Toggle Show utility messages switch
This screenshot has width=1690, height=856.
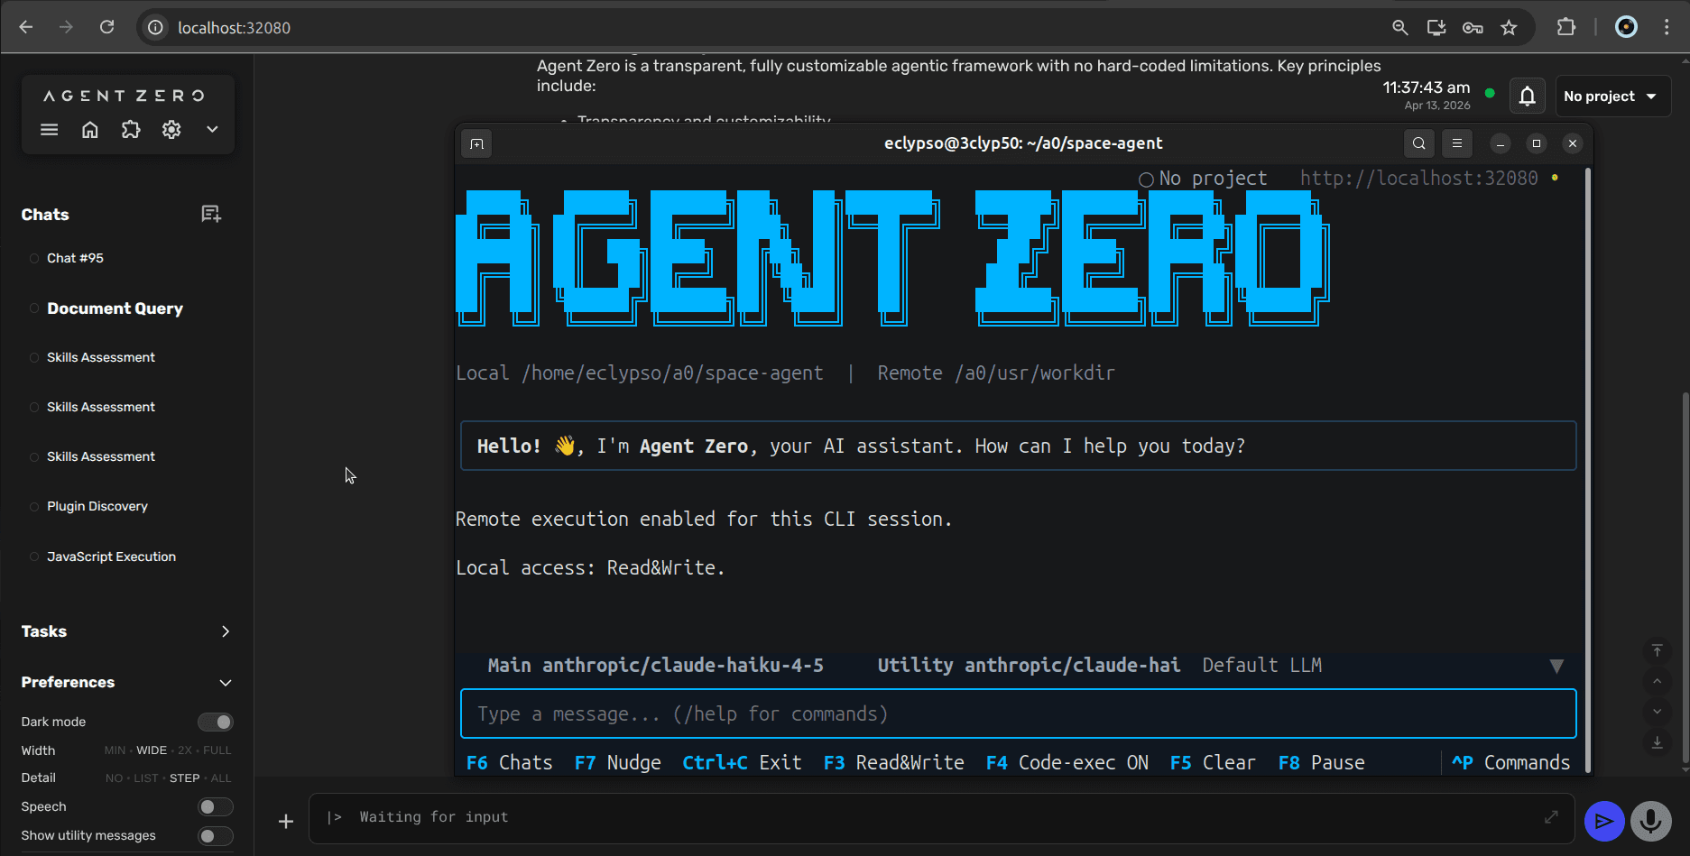coord(216,835)
